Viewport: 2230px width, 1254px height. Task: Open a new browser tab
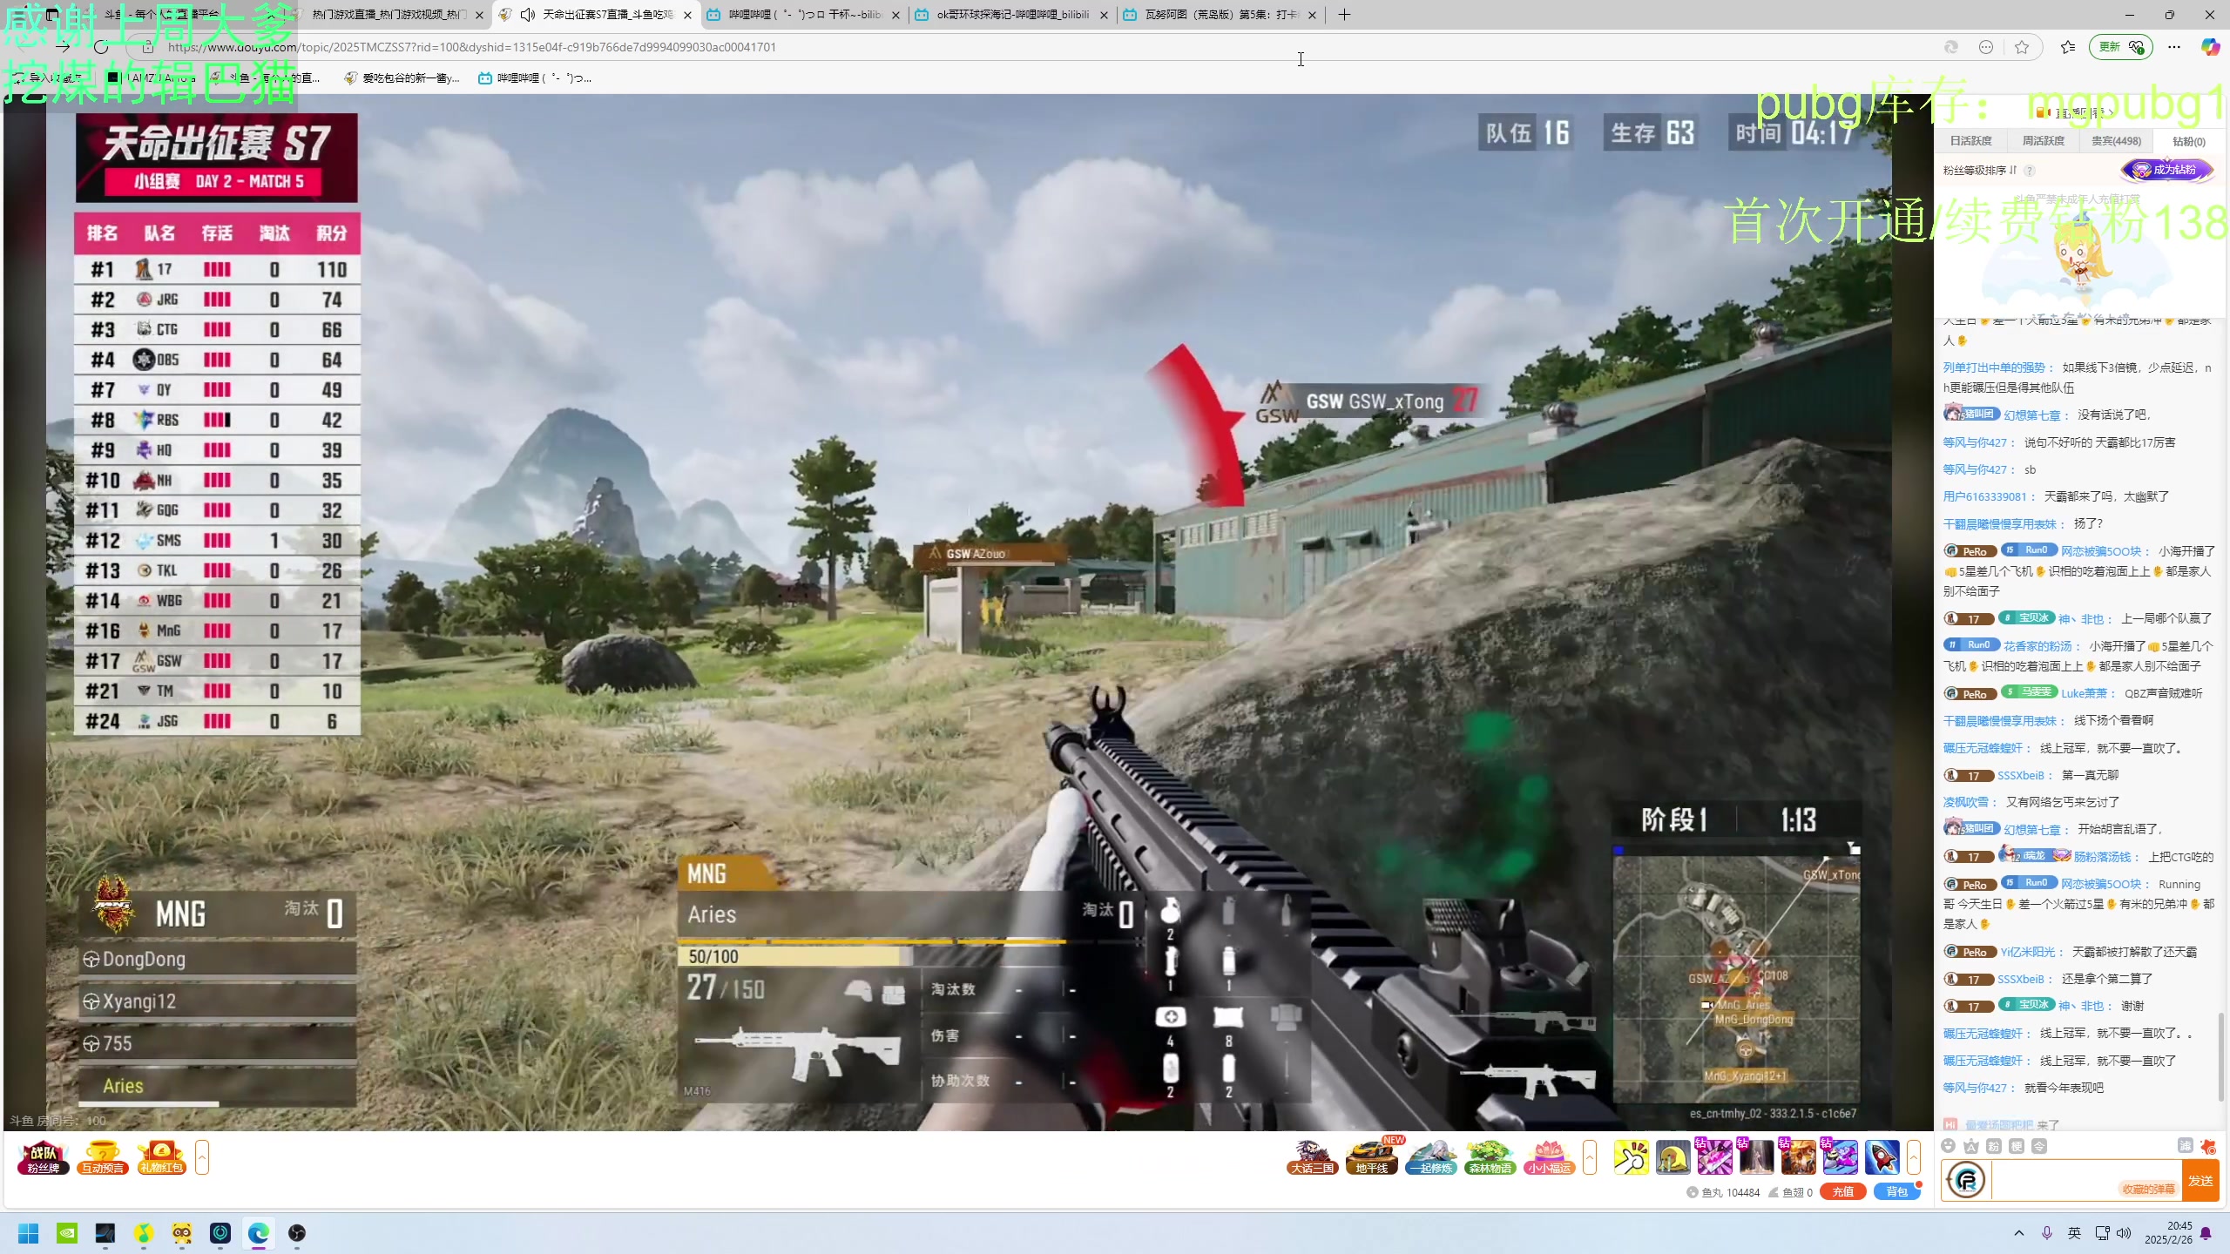pos(1344,15)
